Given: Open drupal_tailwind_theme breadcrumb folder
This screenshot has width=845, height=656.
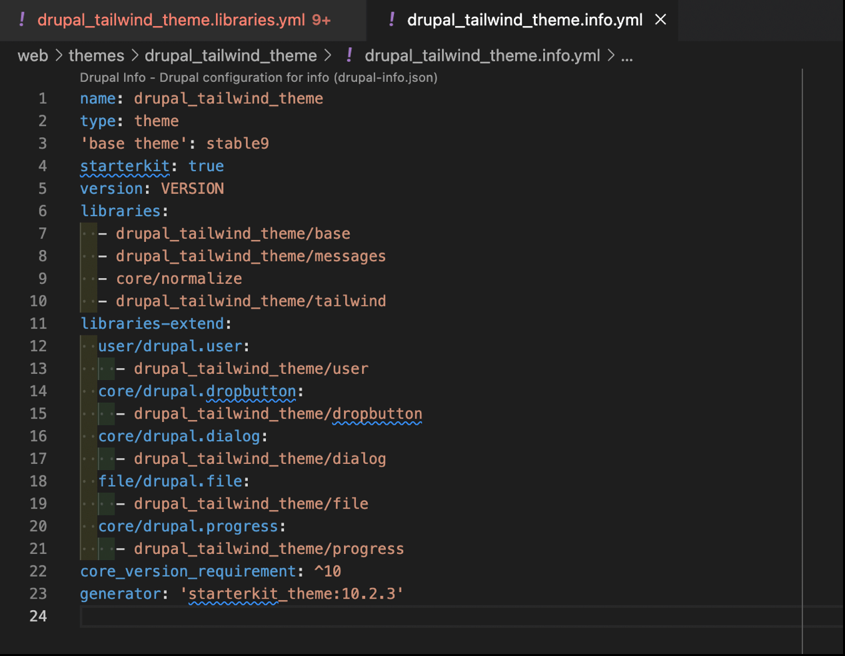Looking at the screenshot, I should 231,55.
